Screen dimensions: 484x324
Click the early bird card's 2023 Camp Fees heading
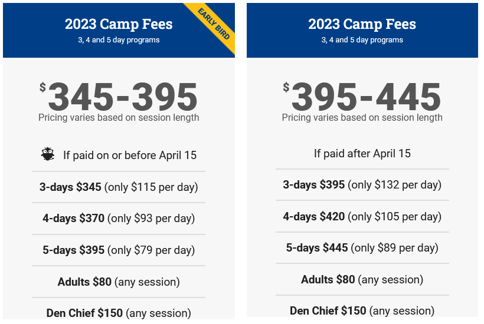click(119, 25)
